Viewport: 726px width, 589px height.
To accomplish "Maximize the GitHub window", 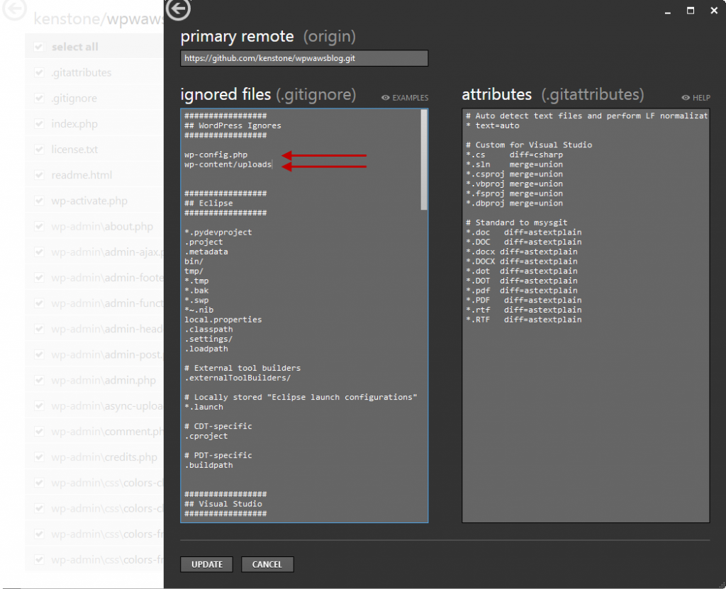I will pyautogui.click(x=690, y=11).
